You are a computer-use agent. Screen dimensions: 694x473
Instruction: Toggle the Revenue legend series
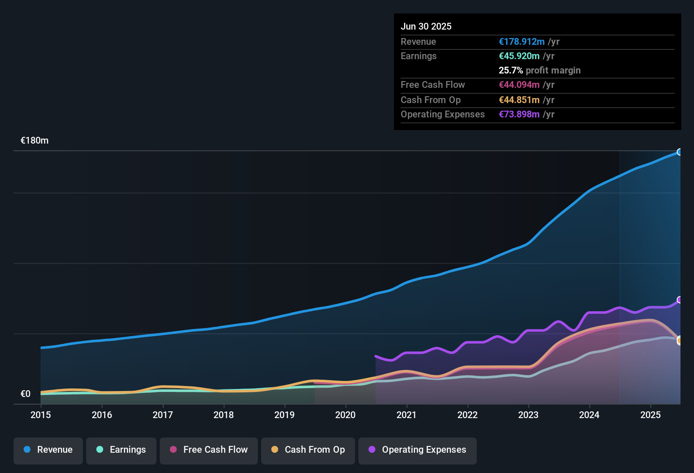coord(48,450)
